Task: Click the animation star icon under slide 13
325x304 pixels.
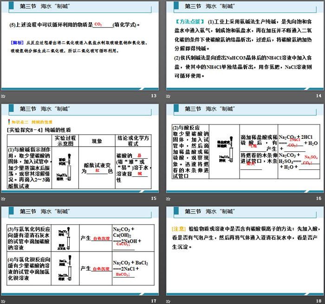Action: tap(3, 96)
